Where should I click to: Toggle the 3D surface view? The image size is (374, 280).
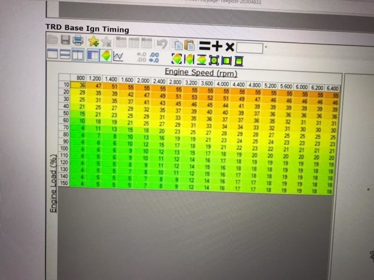pos(106,56)
